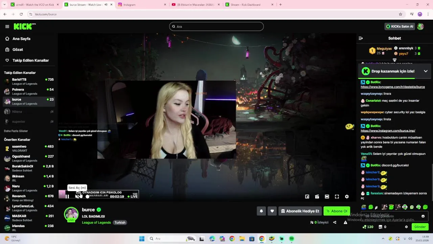Image resolution: width=433 pixels, height=244 pixels.
Task: Open the MASKAR channel
Action: pyautogui.click(x=29, y=218)
